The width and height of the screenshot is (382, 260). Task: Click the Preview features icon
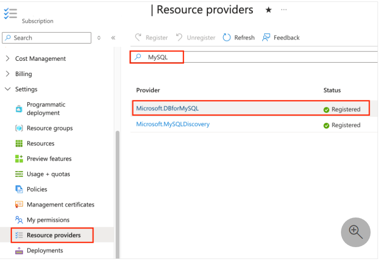click(19, 159)
